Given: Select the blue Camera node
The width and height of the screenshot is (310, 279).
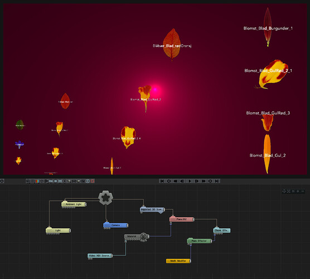Looking at the screenshot, I should click(115, 225).
